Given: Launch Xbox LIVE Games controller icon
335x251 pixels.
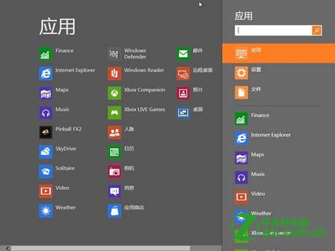Looking at the screenshot, I should pos(115,112).
